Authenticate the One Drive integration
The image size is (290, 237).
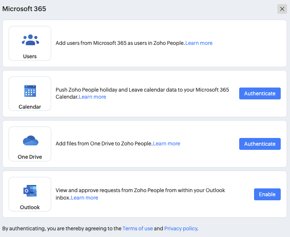(260, 144)
